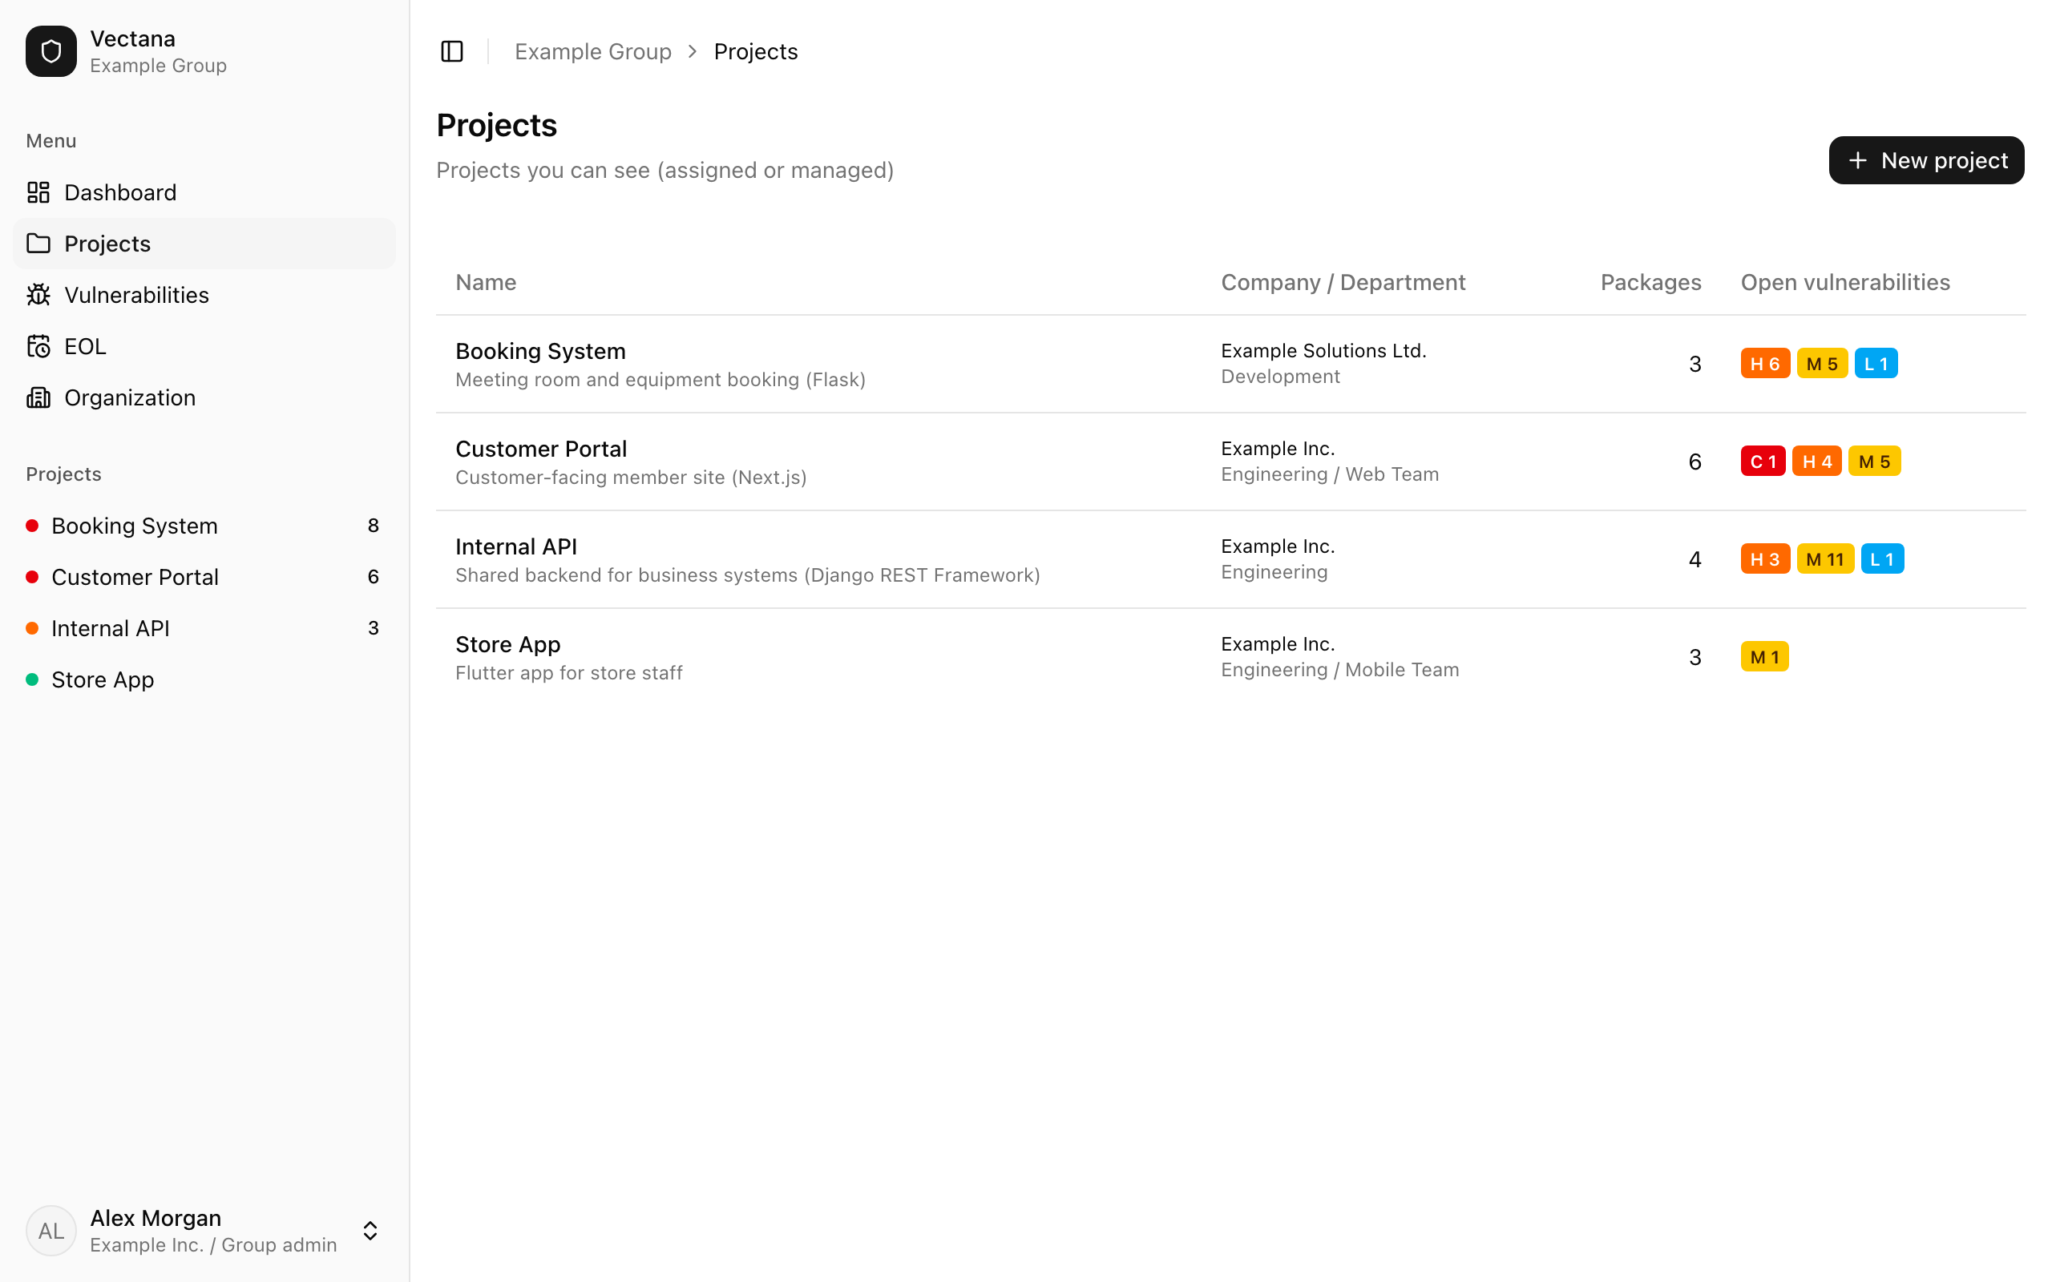Click the Name column header

(x=485, y=282)
